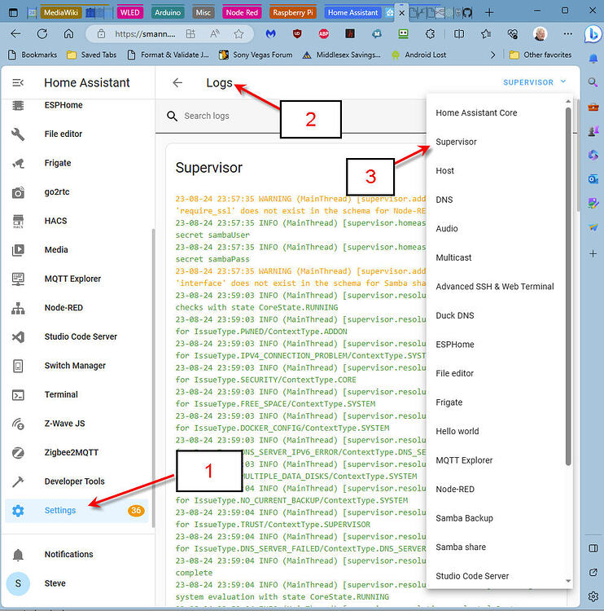Open the Node-RED sidebar item
This screenshot has height=611, width=604.
(x=63, y=308)
